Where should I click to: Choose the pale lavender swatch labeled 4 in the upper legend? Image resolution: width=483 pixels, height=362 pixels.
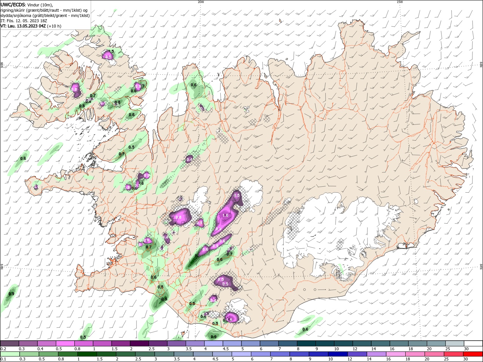[x=213, y=344]
